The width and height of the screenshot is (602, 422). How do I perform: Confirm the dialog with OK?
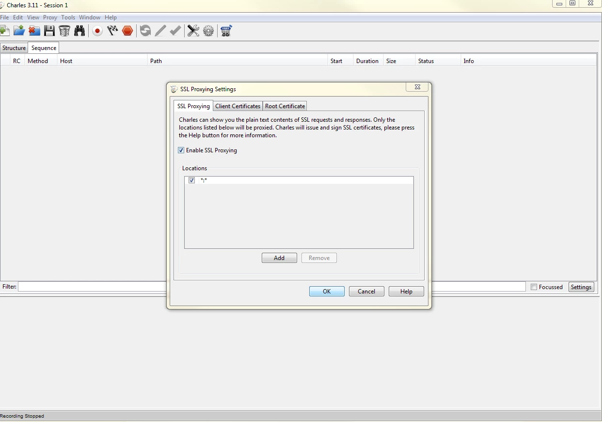327,292
